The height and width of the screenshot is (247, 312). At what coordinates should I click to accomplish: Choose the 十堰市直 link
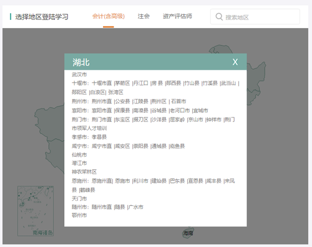click(102, 83)
